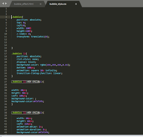The width and height of the screenshot is (143, 137).
Task: Click 'background-color:#f3f3f6;' on line 45
Action: coord(33,132)
